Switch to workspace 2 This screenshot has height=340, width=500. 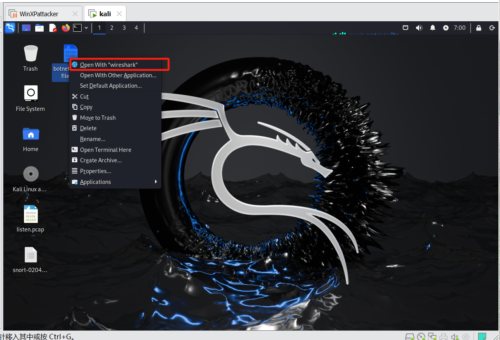tap(112, 28)
